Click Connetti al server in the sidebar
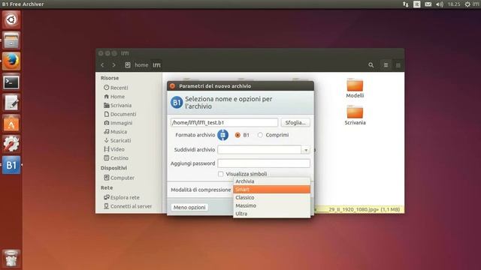Screen dimensions: 481x270 point(128,206)
